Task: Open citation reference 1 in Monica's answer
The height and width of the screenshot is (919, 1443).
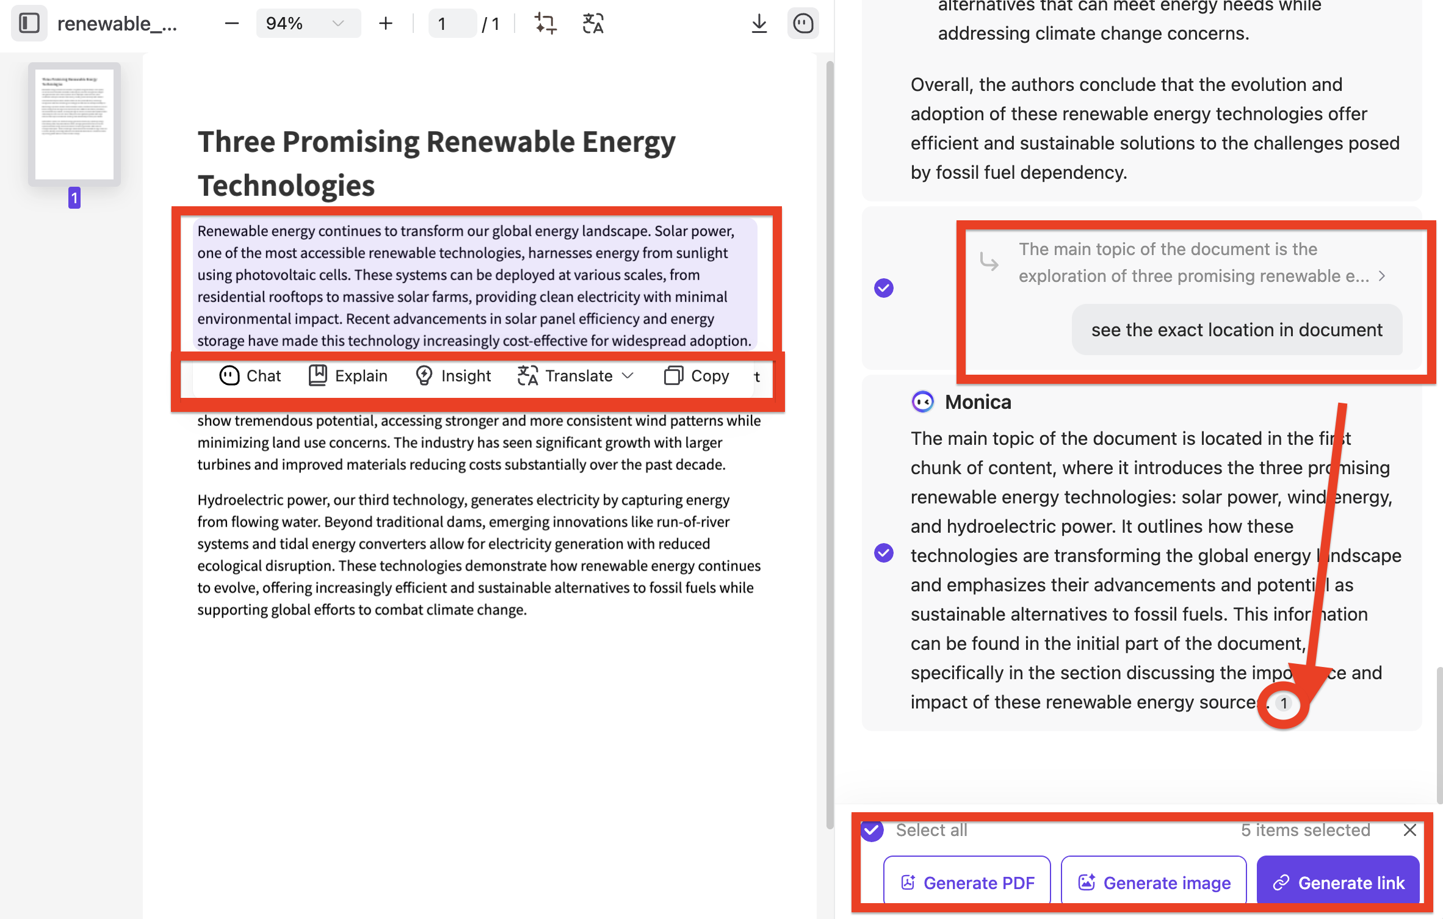Action: coord(1284,703)
